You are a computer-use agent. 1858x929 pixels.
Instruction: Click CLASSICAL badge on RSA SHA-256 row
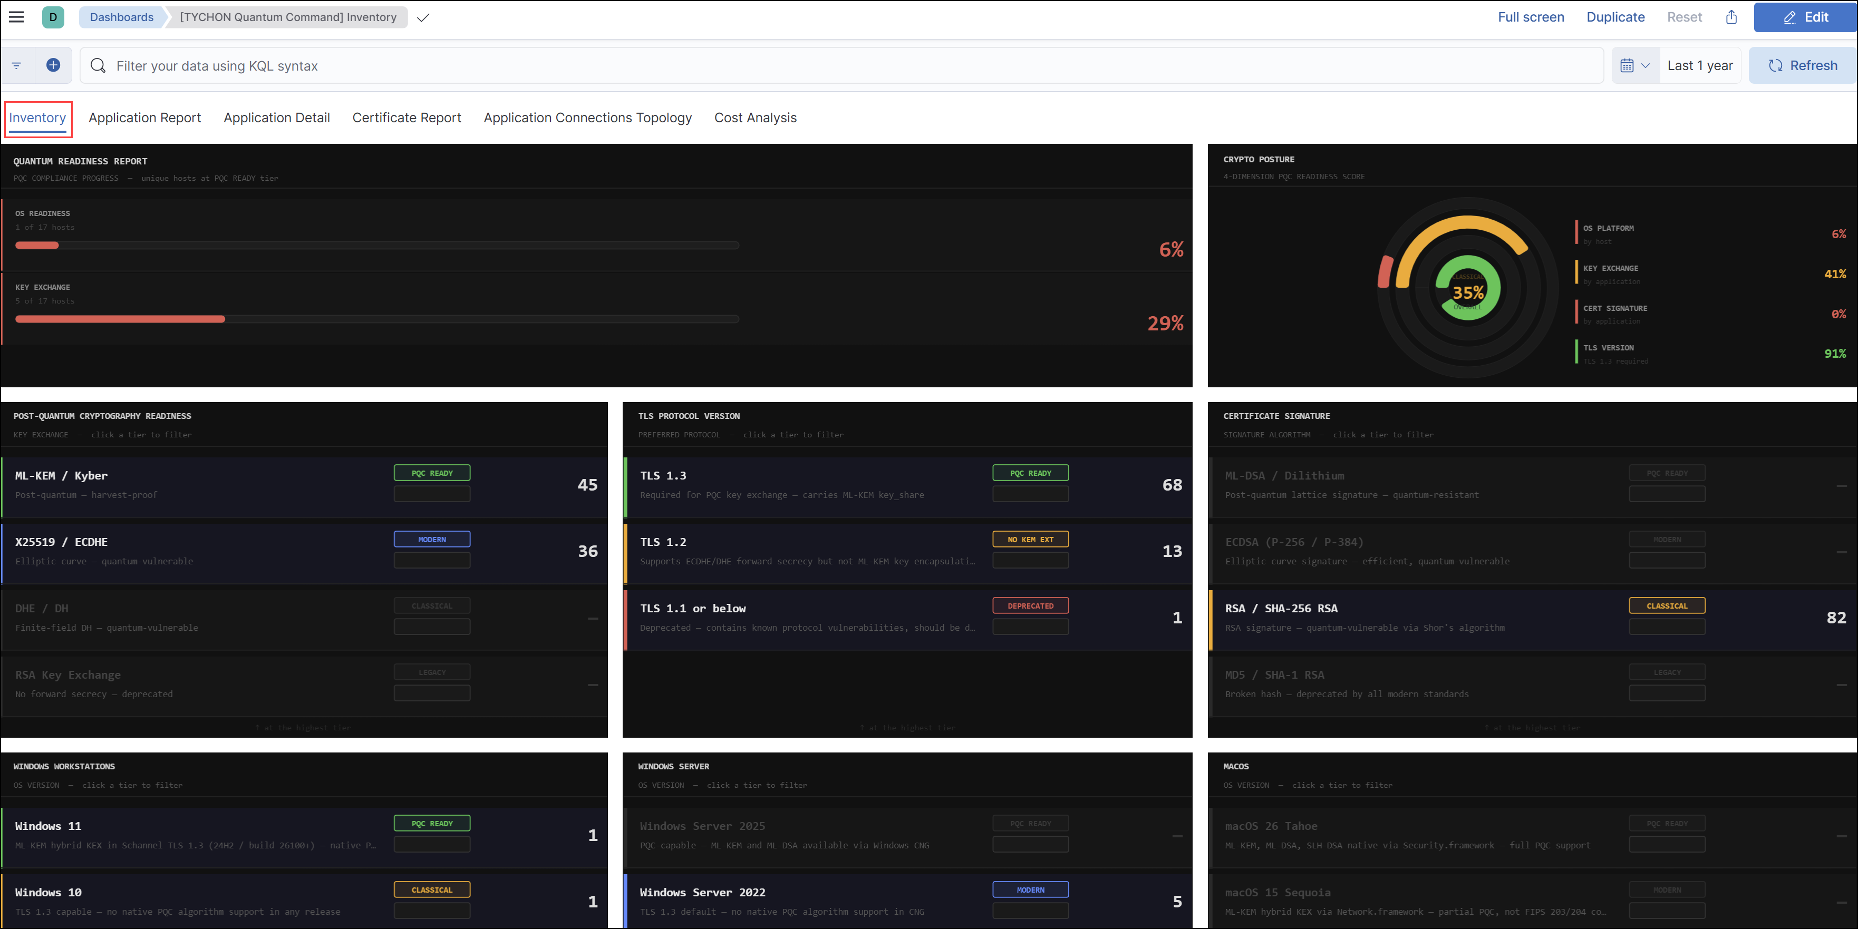pos(1667,605)
